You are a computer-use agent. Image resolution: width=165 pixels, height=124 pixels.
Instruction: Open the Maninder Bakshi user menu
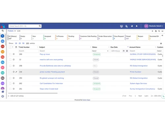[x=154, y=26]
